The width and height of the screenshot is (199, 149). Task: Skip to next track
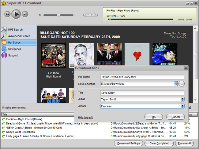coord(25,14)
